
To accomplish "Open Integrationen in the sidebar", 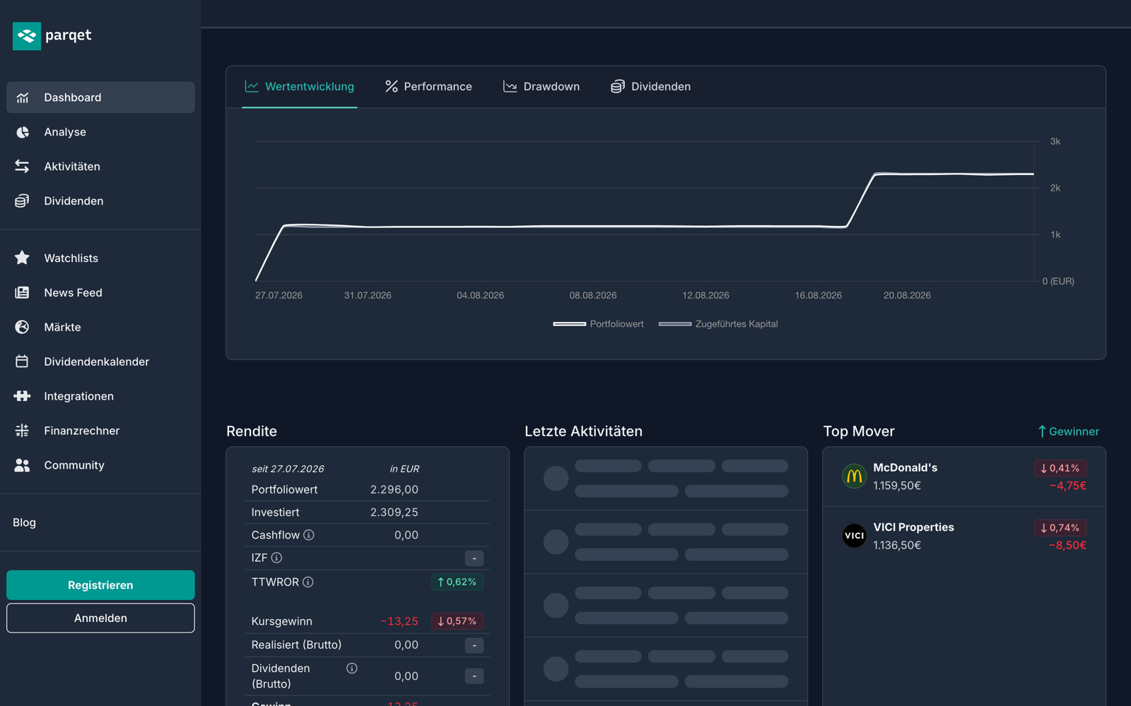I will 100,396.
